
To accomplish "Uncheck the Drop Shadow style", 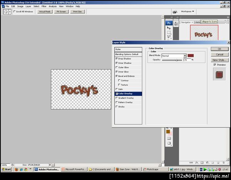I will (x=117, y=58).
